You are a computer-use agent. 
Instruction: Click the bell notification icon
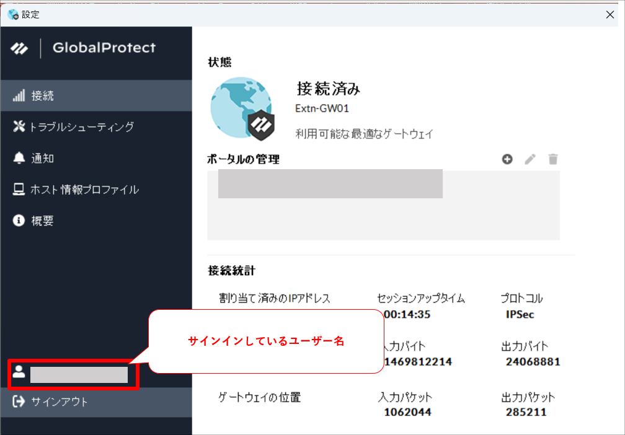click(x=19, y=158)
